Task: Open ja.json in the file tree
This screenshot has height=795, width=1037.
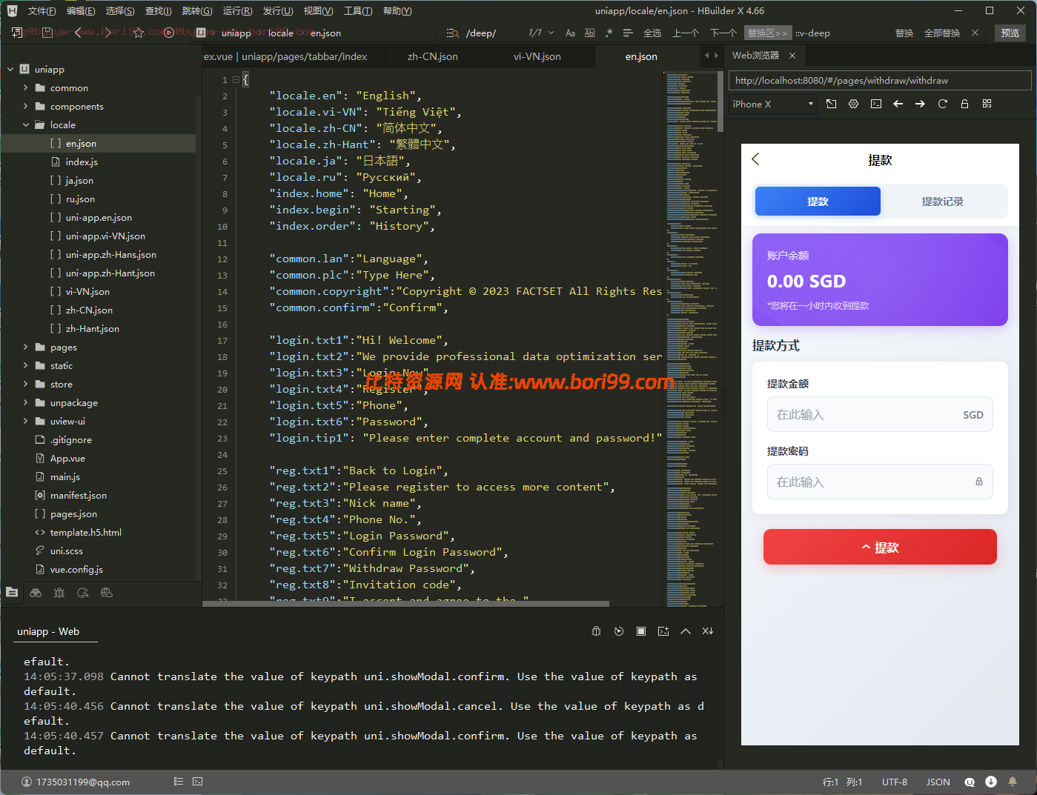Action: [79, 180]
